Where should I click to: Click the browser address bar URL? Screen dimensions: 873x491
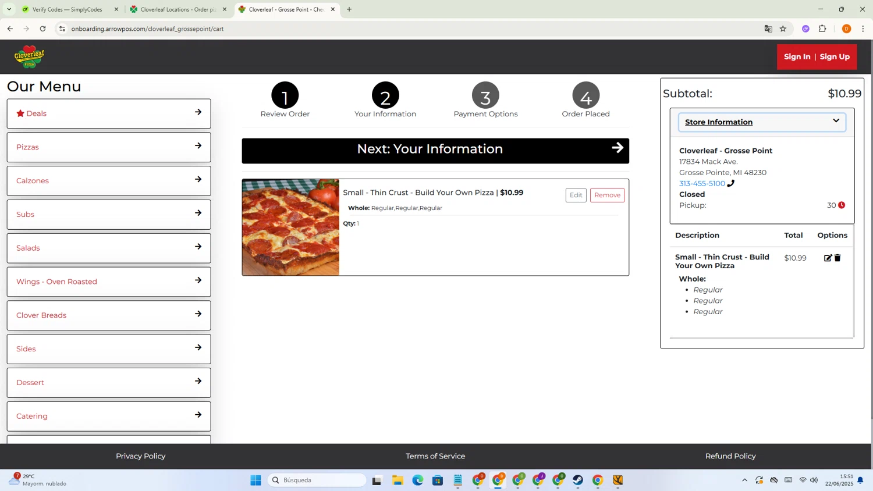pos(147,29)
